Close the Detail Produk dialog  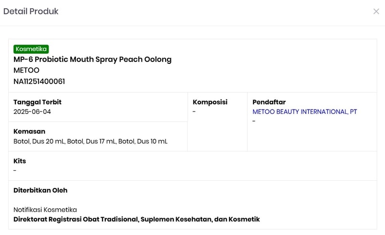(x=376, y=12)
